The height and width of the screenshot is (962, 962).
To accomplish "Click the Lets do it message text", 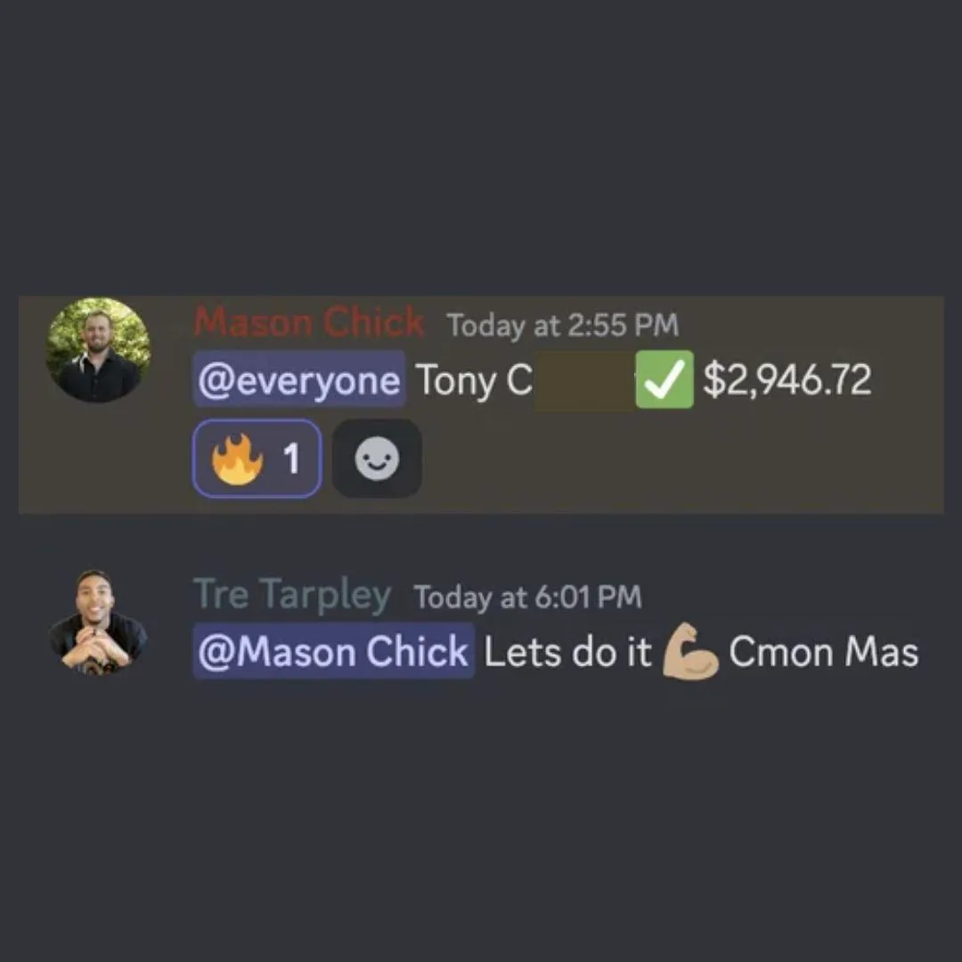I will [x=567, y=651].
